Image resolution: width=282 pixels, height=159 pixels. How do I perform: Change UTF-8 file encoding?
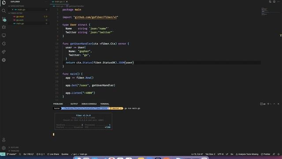point(220,154)
